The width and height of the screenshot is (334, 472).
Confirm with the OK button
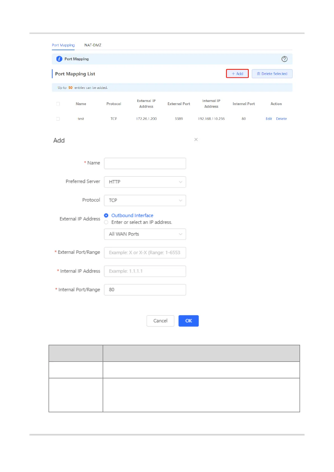[x=189, y=321]
